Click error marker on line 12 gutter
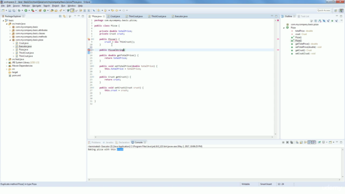The height and width of the screenshot is (194, 345). [x=89, y=50]
